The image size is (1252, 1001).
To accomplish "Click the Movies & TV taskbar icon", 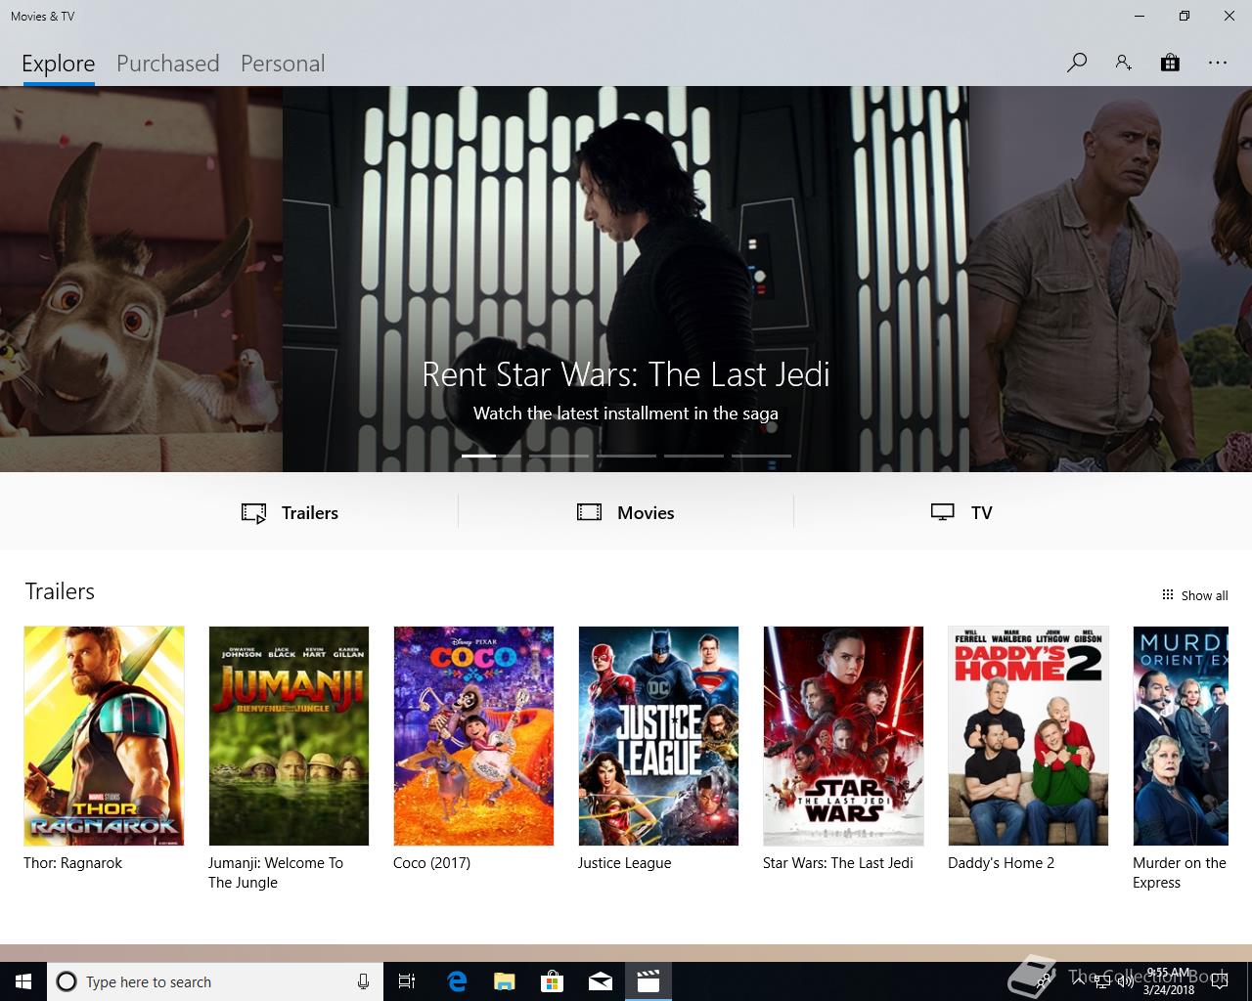I will click(x=648, y=981).
